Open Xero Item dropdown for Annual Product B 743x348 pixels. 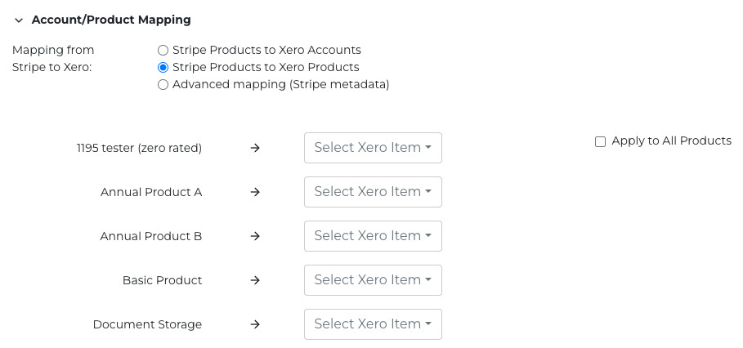[373, 236]
